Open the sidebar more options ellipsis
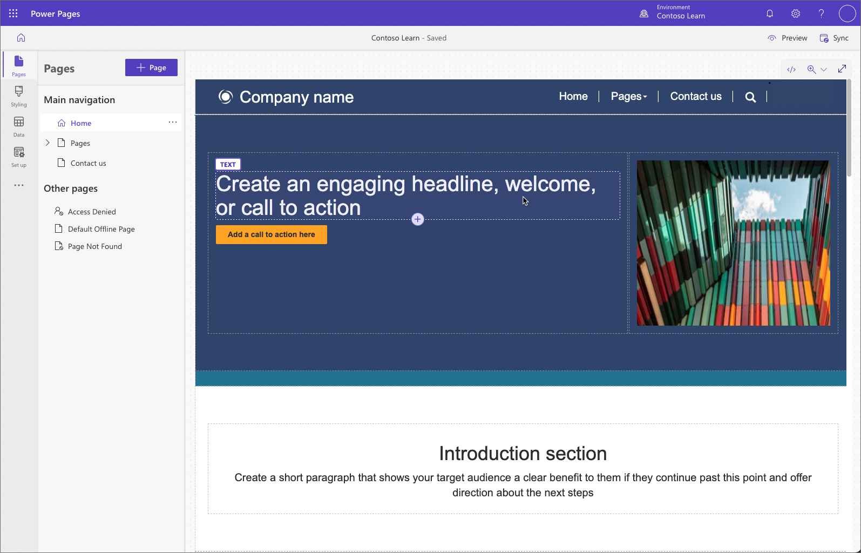 click(19, 185)
